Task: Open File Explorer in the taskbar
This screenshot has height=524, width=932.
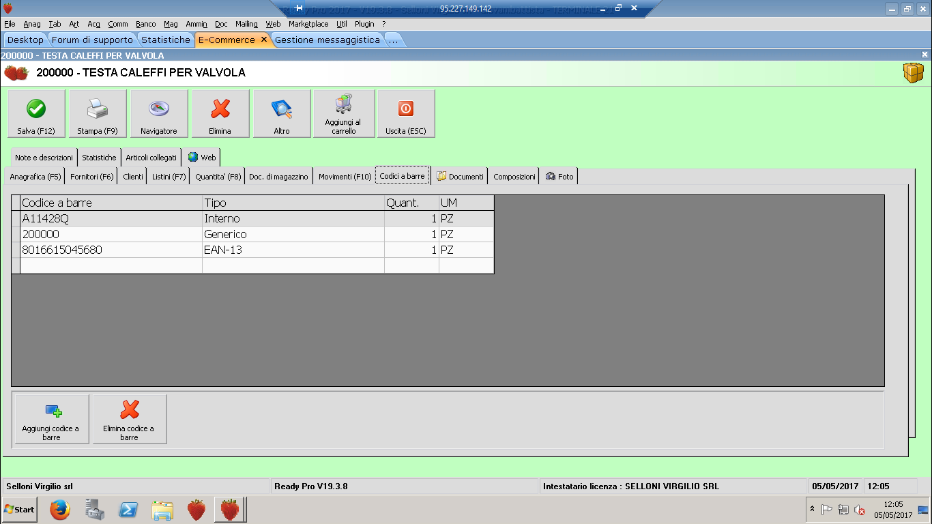Action: [162, 510]
